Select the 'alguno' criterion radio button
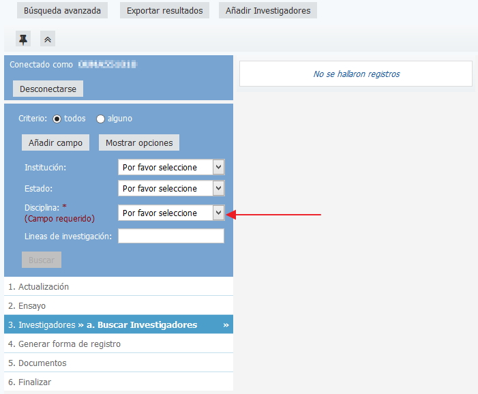478x394 pixels. (101, 119)
